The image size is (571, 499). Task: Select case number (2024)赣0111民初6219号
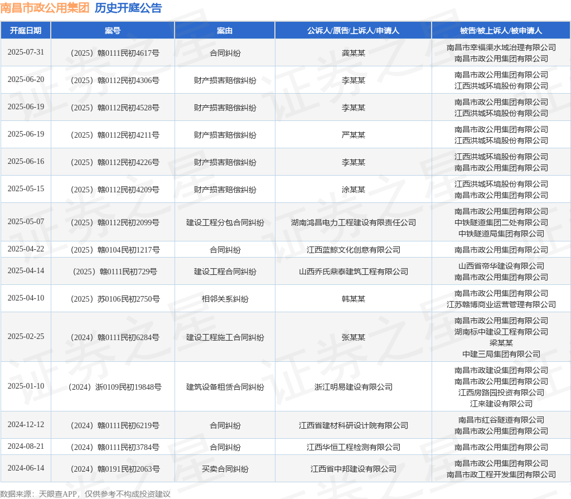[x=115, y=425]
